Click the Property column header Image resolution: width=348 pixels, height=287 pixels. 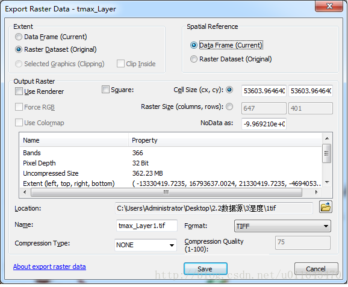tap(225, 140)
